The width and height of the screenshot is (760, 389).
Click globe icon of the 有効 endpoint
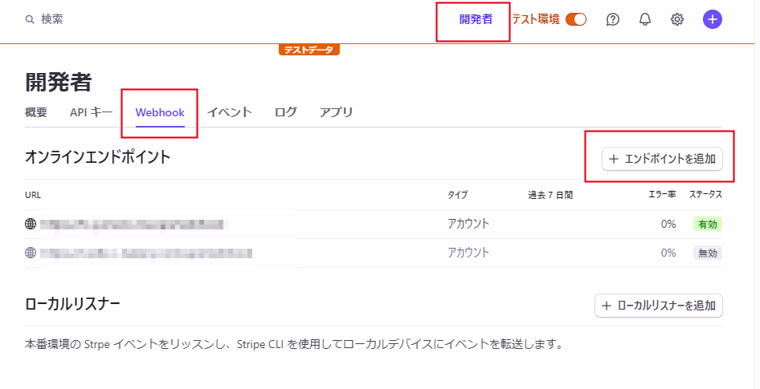pyautogui.click(x=31, y=224)
